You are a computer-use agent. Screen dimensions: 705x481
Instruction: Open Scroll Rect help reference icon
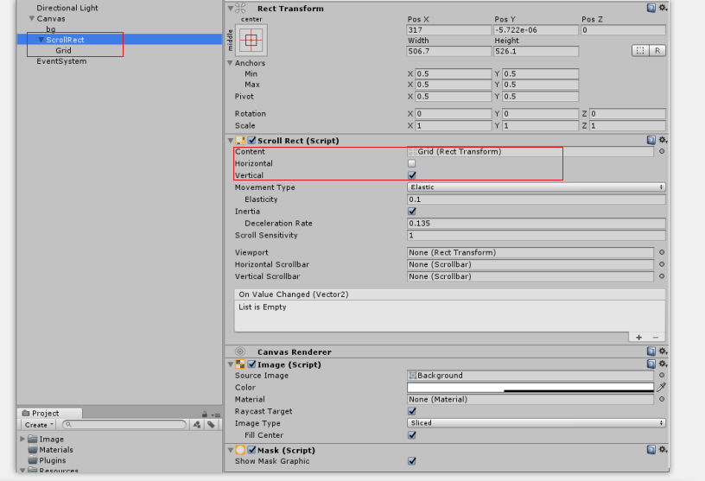tap(651, 140)
